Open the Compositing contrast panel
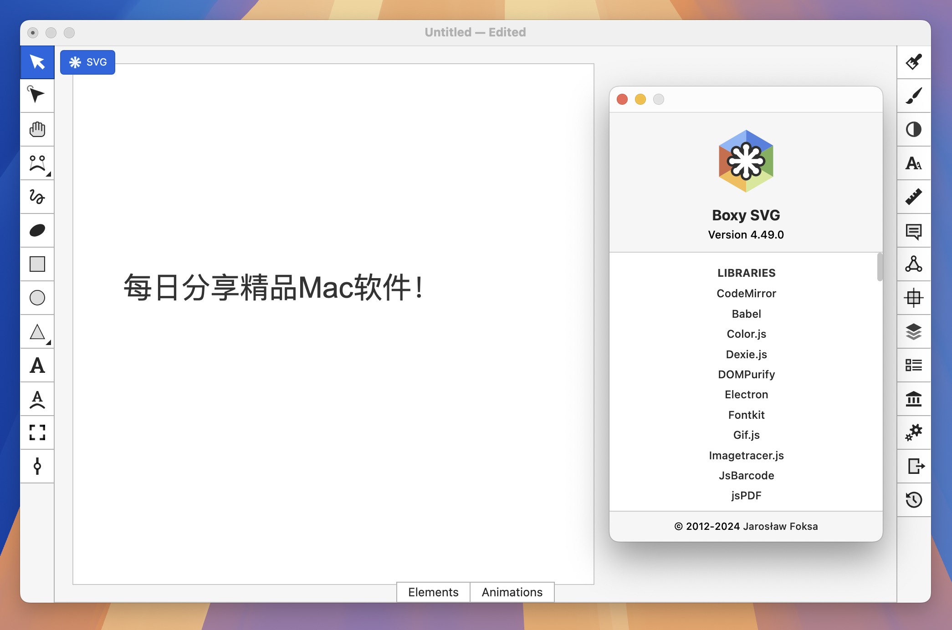 tap(914, 129)
